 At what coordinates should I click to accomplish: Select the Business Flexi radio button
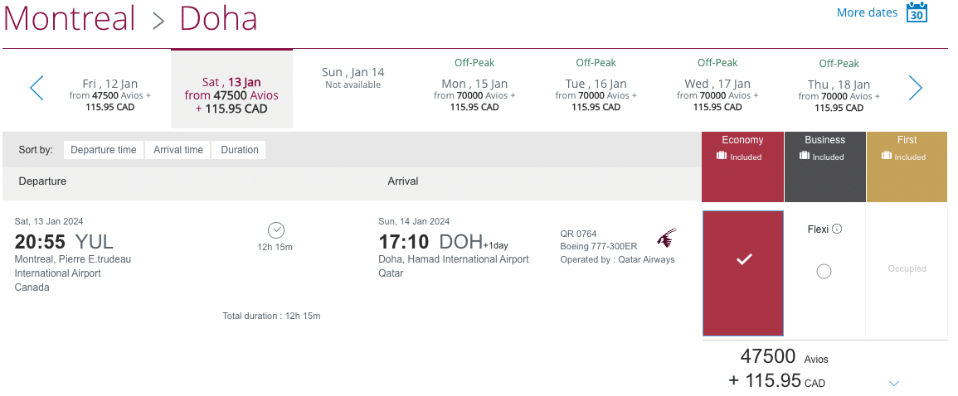(824, 271)
